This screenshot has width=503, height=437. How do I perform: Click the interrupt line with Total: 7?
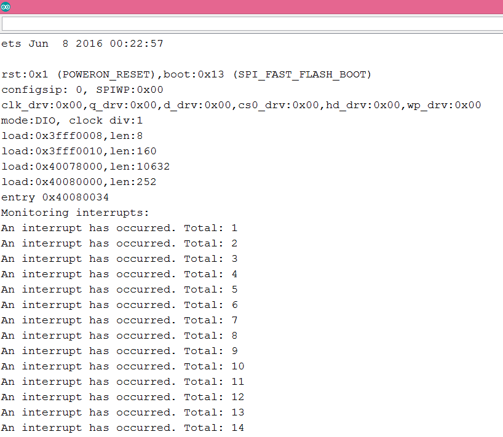click(x=119, y=321)
